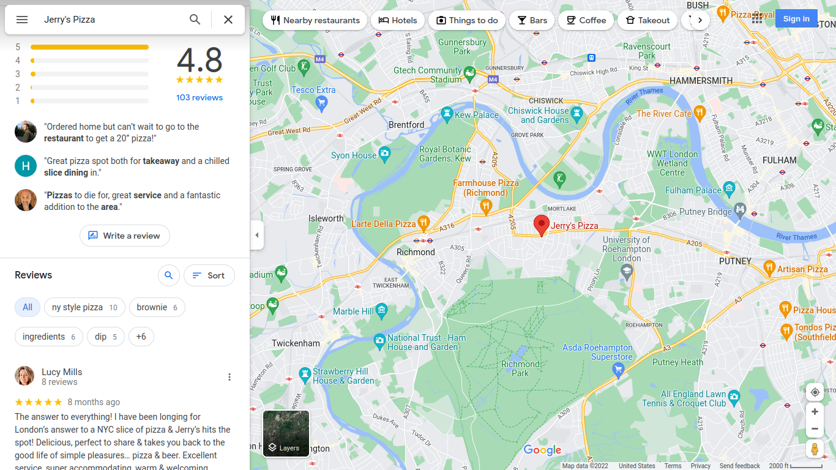Screen dimensions: 836x470
Task: Click Farmhouse Pizza (Richmond) marker
Action: tap(486, 207)
